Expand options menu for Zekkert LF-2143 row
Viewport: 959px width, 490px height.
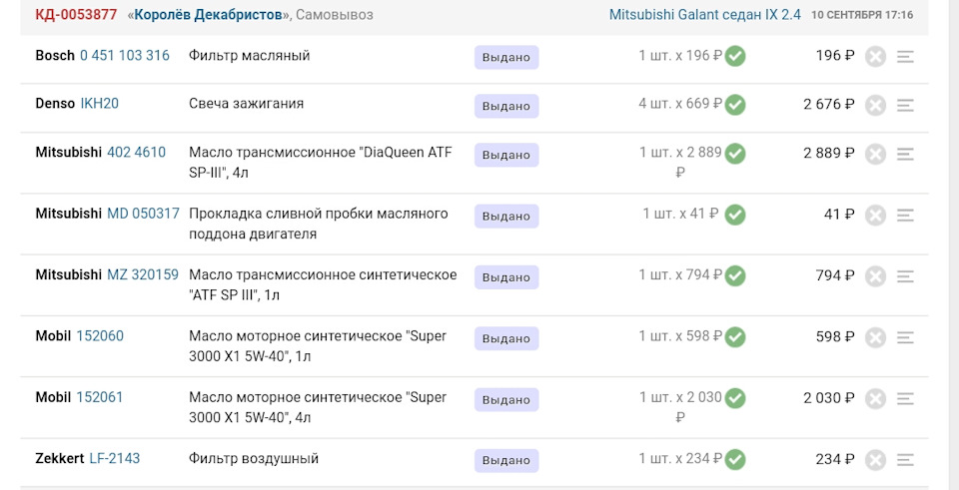click(x=905, y=460)
